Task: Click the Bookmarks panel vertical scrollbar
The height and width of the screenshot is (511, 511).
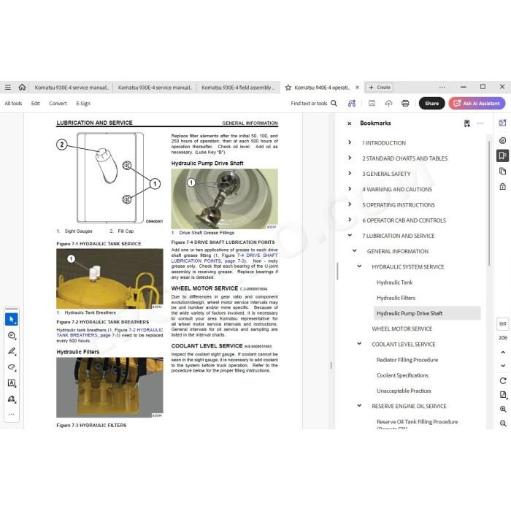Action: pyautogui.click(x=489, y=204)
